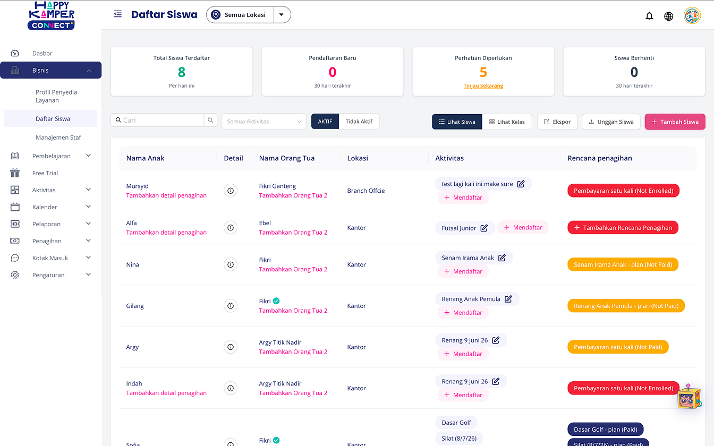Open notifications bell
The image size is (714, 446).
coord(649,16)
